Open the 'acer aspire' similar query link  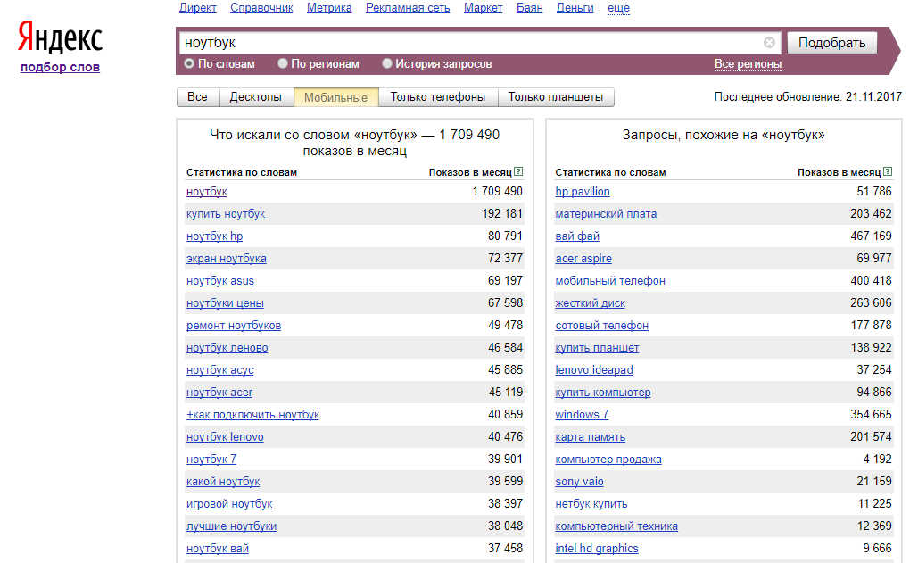pos(583,258)
